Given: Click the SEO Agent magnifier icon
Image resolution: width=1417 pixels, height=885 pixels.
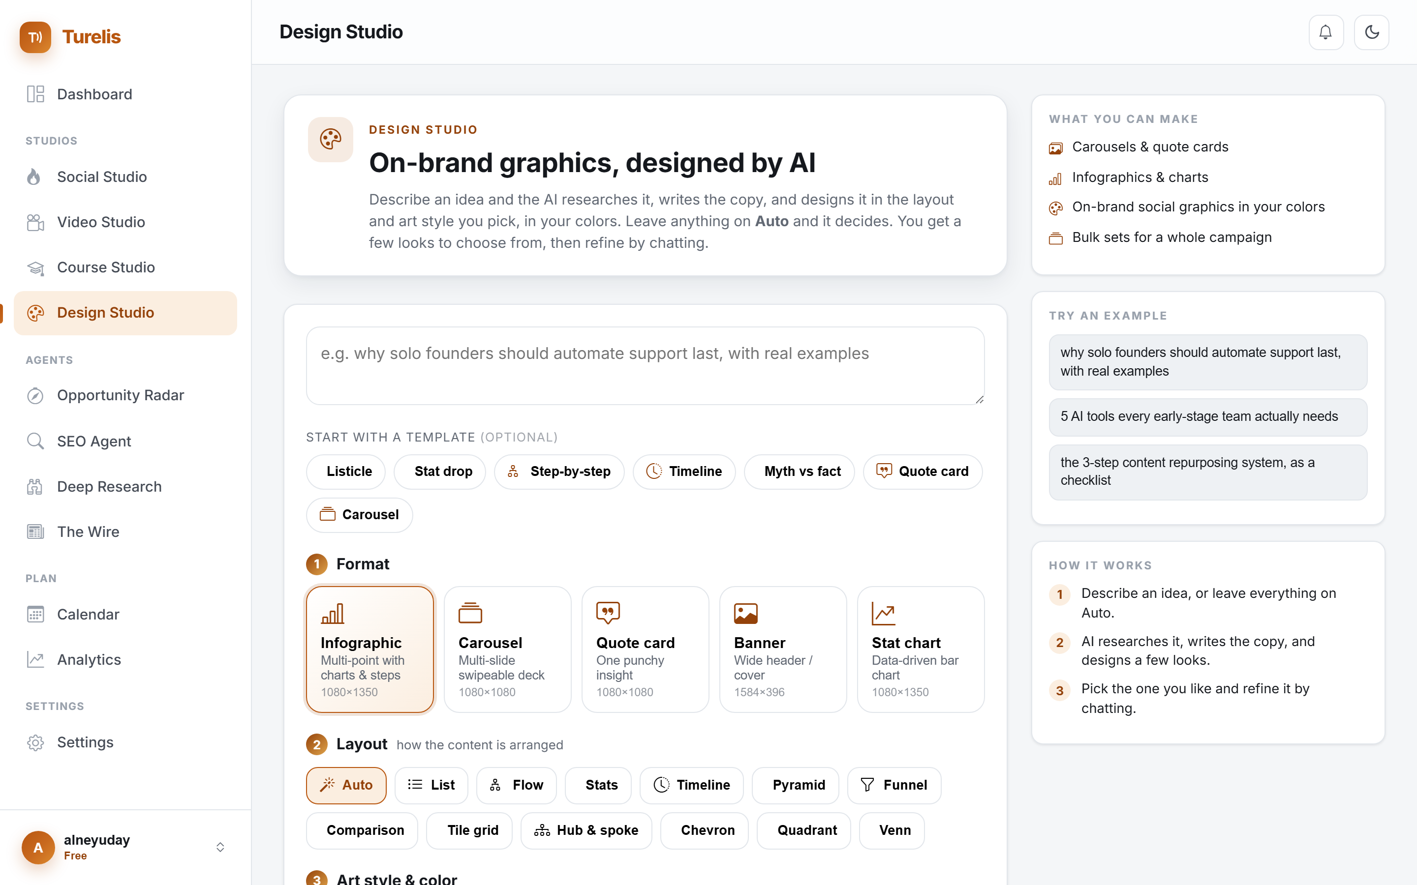Looking at the screenshot, I should [35, 441].
